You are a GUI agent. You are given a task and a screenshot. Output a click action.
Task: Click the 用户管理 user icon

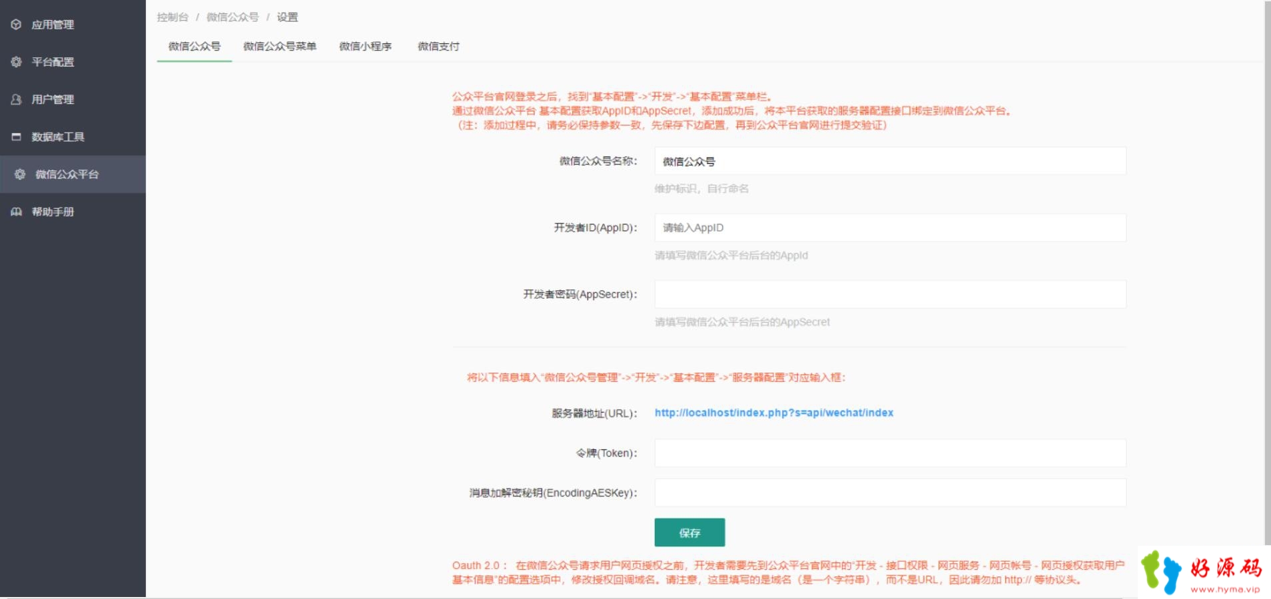(16, 99)
